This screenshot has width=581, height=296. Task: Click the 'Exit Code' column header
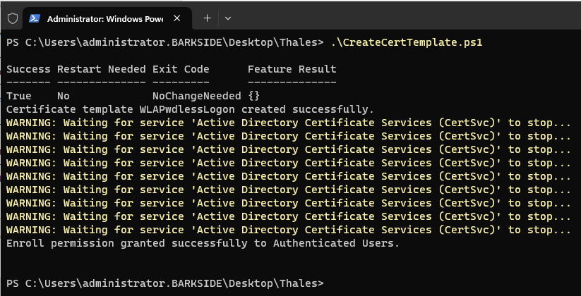[181, 69]
